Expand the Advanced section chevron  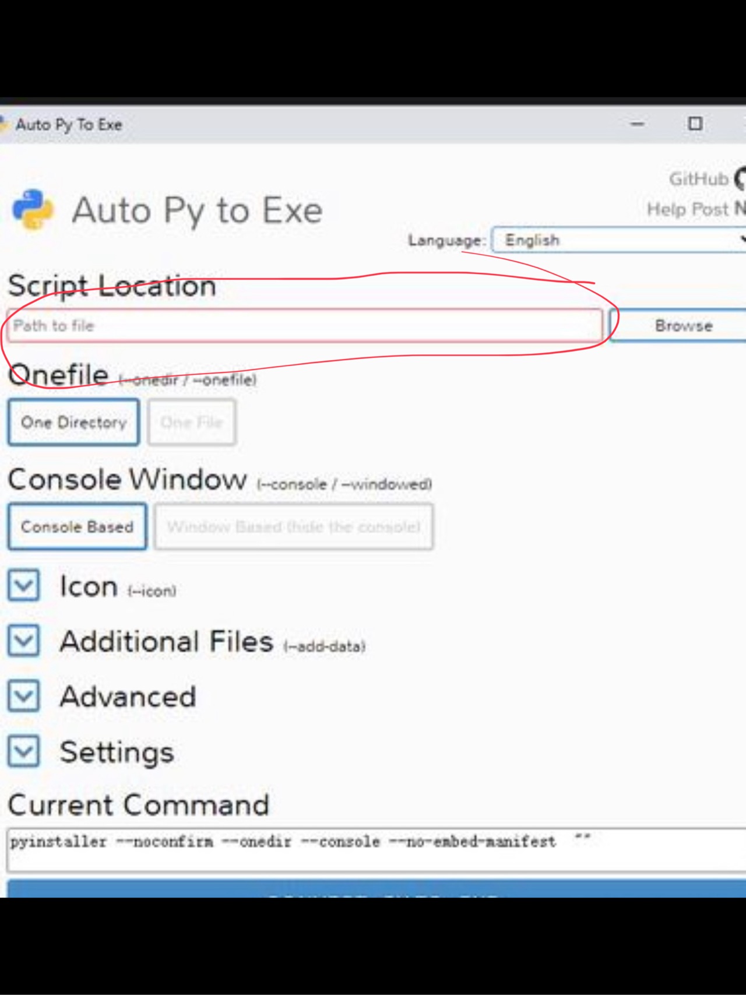[24, 695]
